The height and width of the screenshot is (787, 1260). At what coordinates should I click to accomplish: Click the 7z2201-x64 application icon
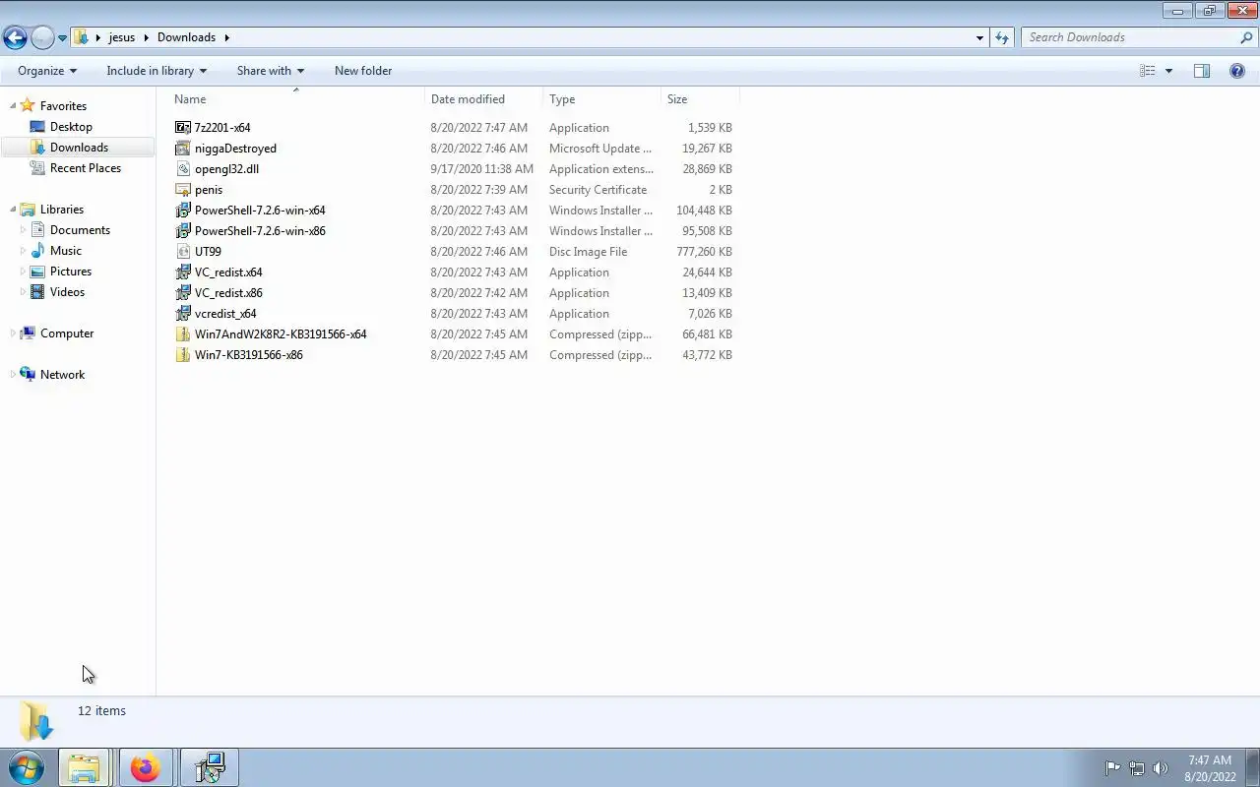[x=182, y=128]
